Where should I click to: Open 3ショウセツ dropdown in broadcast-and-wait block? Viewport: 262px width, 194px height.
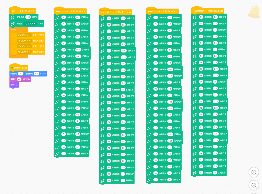(24, 46)
